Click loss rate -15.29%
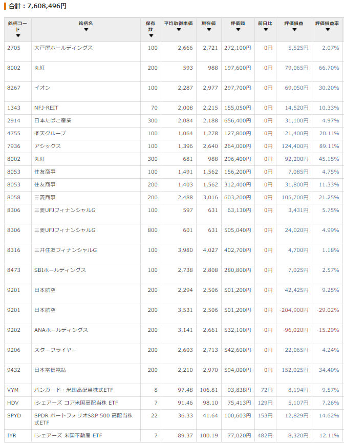Screen dimensions: 344x443 pos(328,330)
